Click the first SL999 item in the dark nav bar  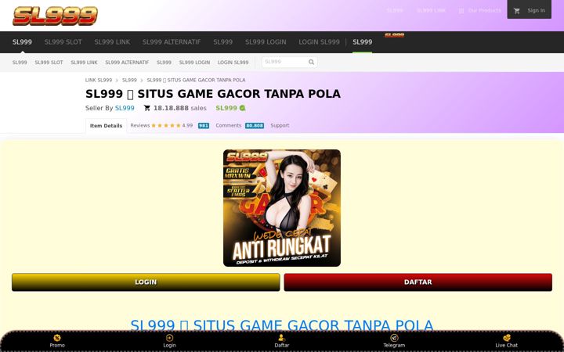coord(22,42)
